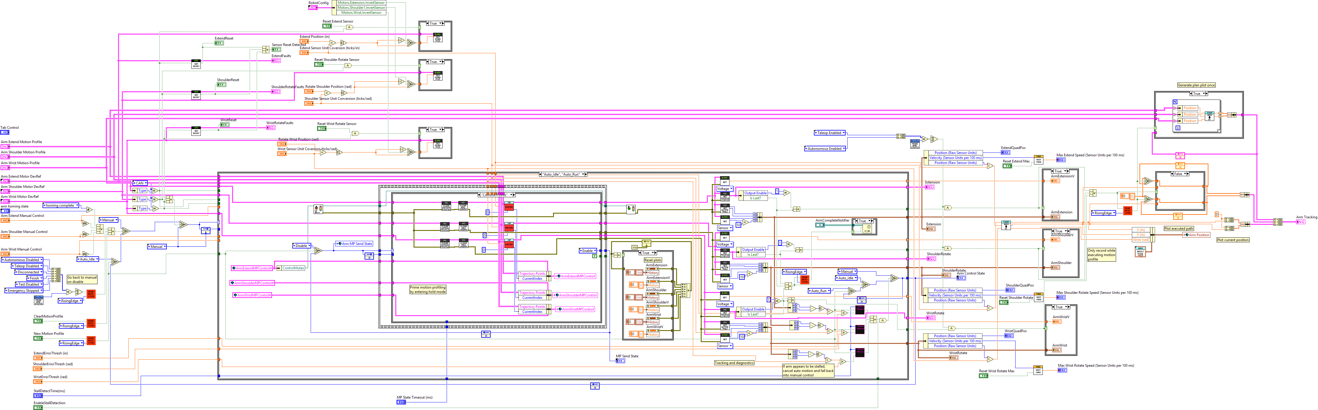Toggle the ClearMotionProfile TF boolean terminal
This screenshot has width=1318, height=410.
click(x=38, y=321)
